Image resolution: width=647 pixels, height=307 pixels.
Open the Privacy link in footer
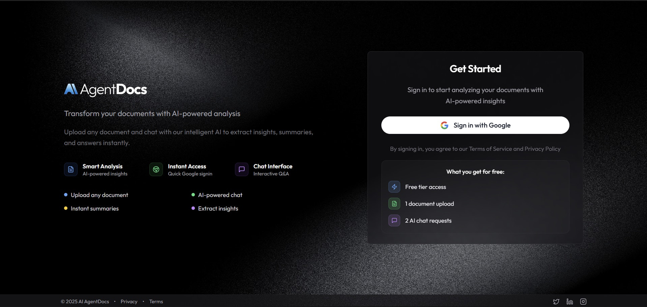click(x=129, y=302)
